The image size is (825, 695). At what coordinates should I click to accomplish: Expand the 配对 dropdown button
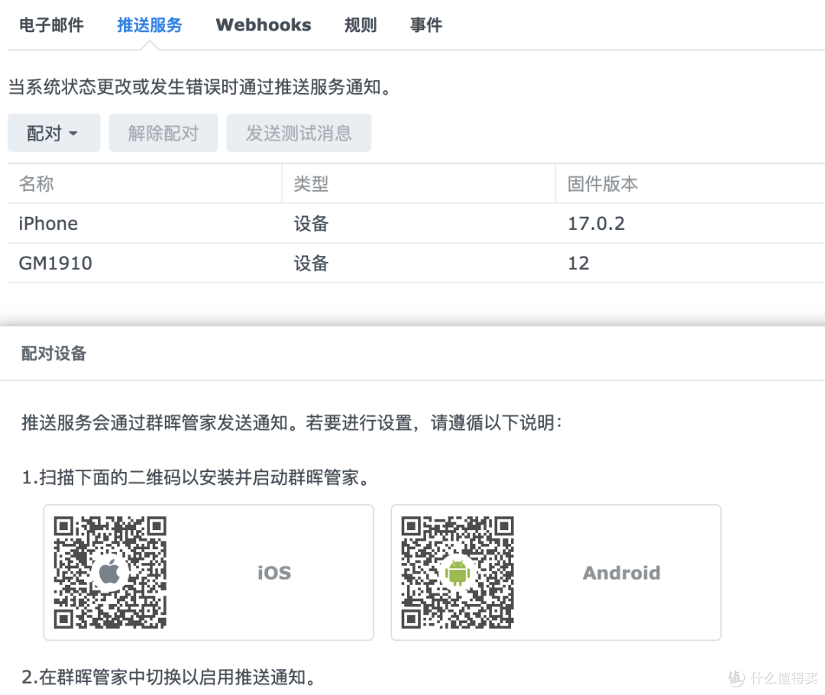(53, 133)
